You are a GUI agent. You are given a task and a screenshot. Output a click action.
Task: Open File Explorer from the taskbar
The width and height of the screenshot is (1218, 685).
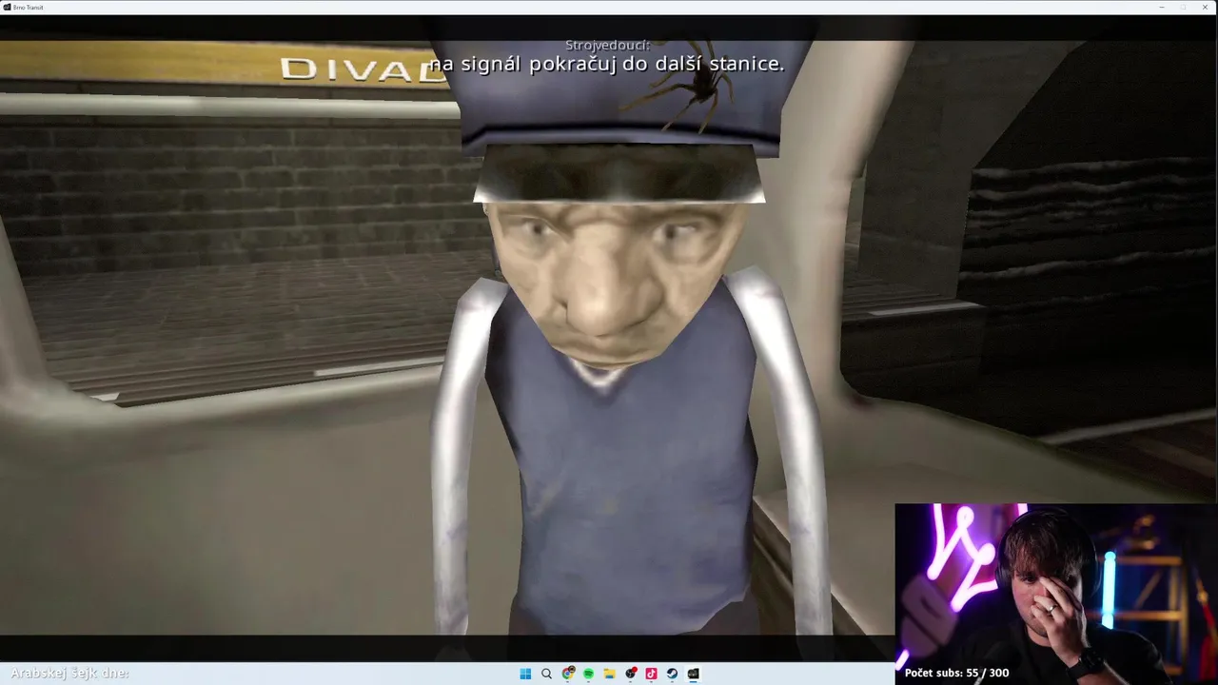click(609, 674)
